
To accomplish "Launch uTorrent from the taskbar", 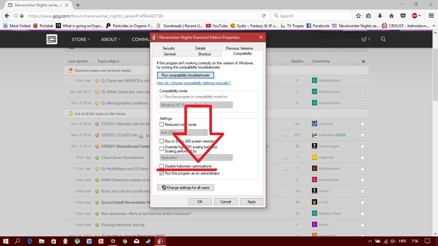I will 77,241.
